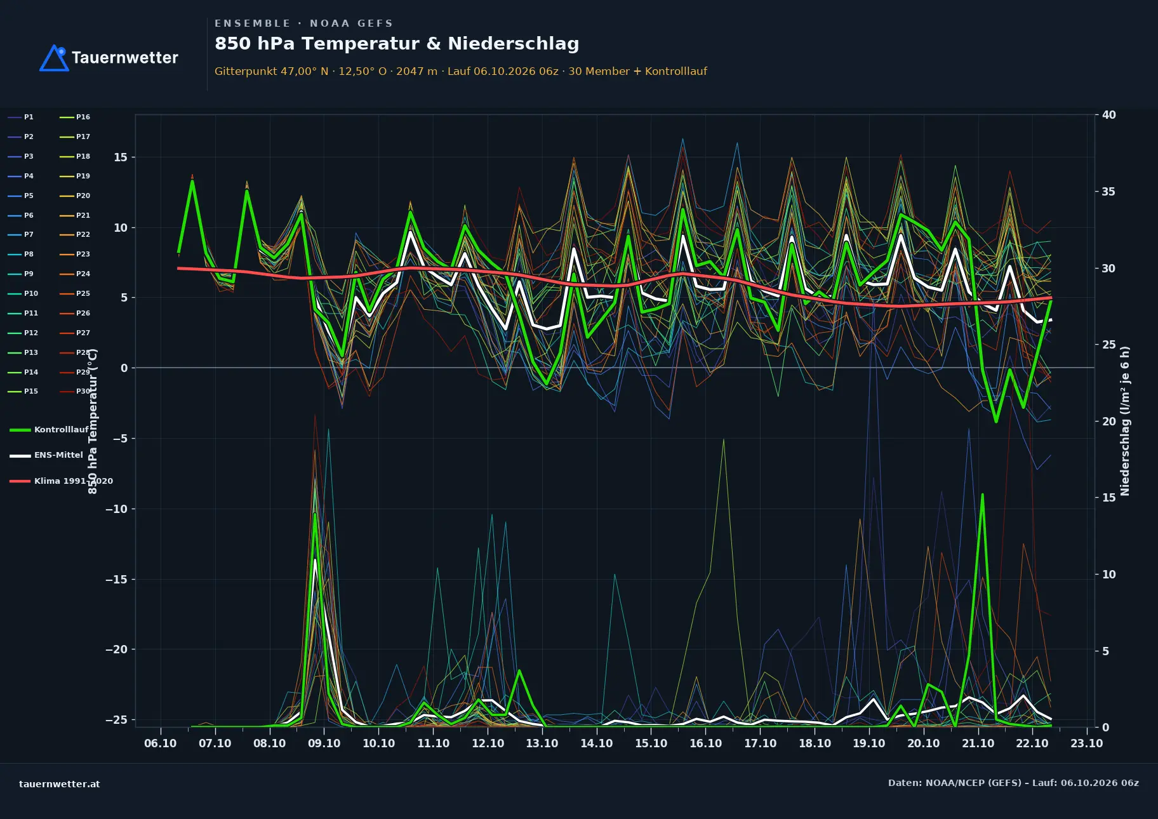Select the P20 legend entry
Viewport: 1158px width, 819px height.
pyautogui.click(x=75, y=196)
